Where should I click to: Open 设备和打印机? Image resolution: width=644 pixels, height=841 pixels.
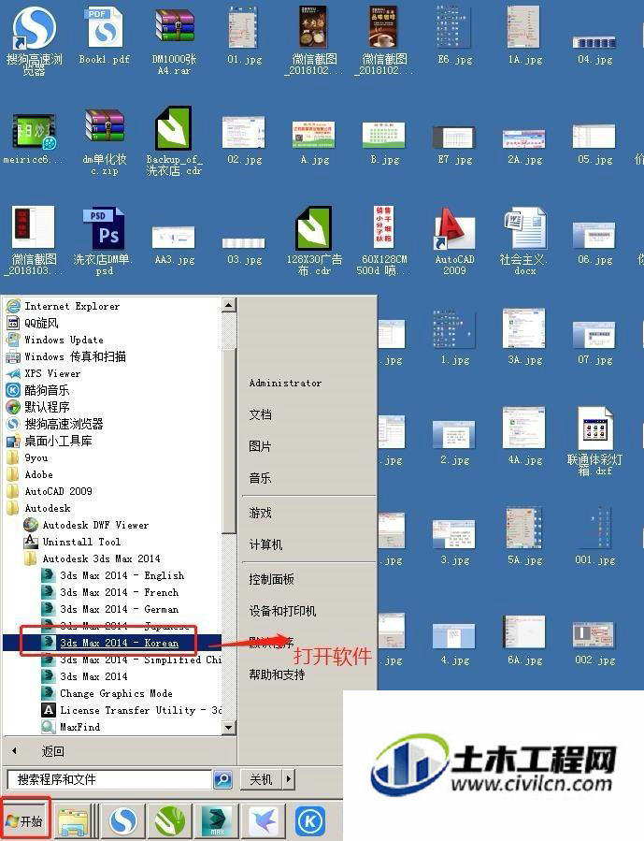tap(283, 611)
